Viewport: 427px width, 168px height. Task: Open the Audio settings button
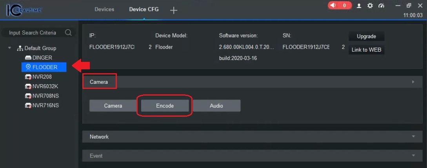point(216,106)
